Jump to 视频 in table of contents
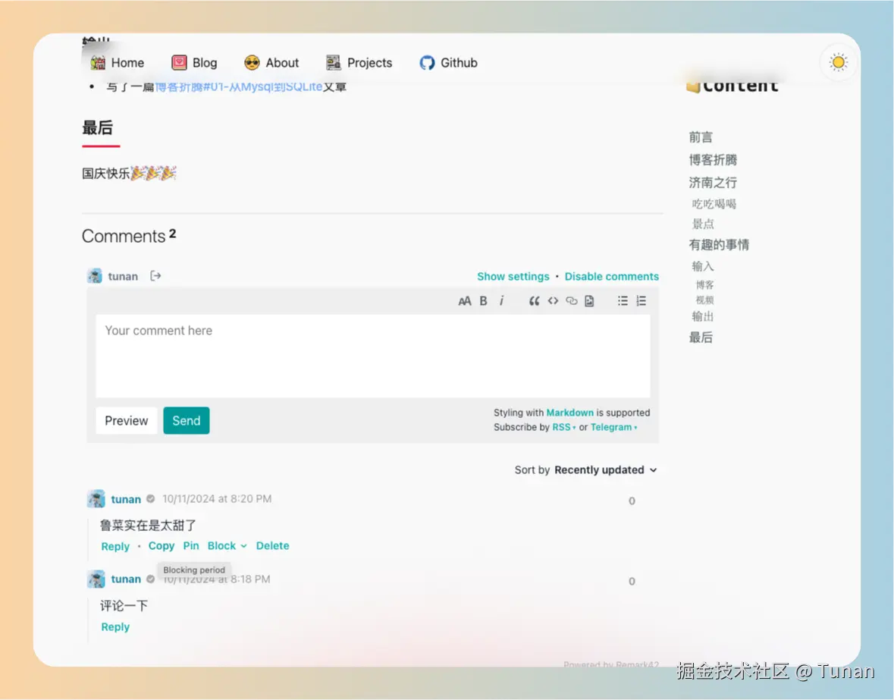This screenshot has width=894, height=700. point(704,300)
